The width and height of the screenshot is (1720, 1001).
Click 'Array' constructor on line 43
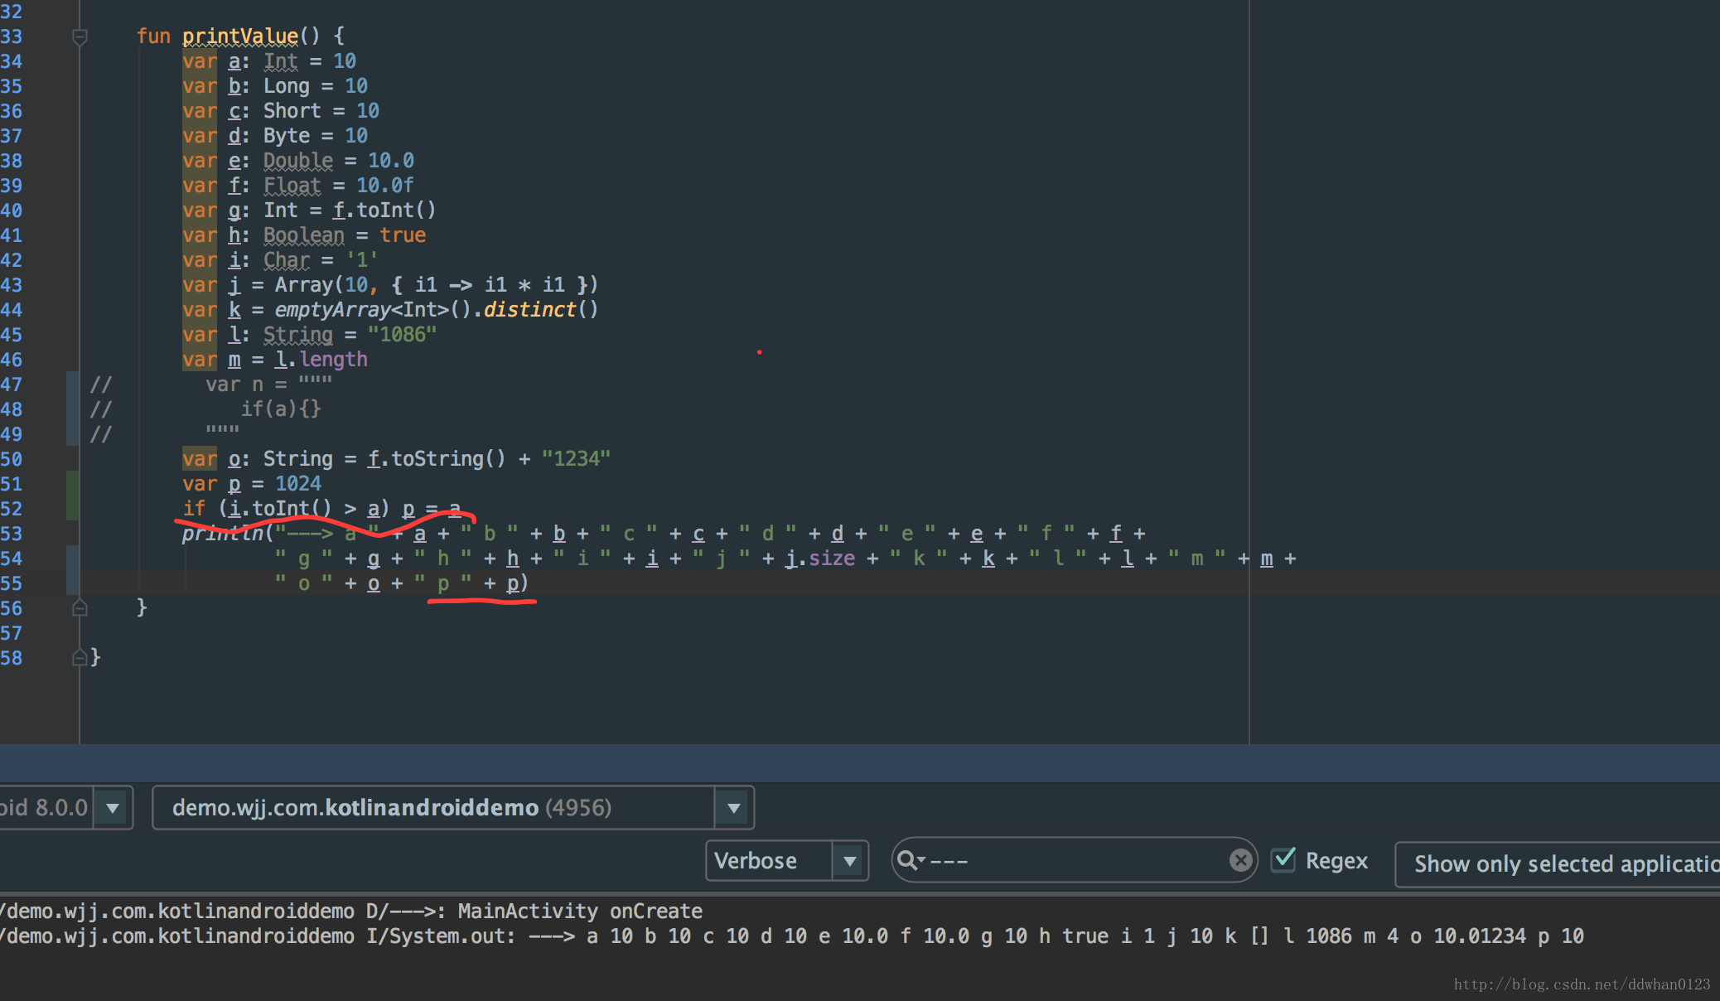(x=304, y=285)
